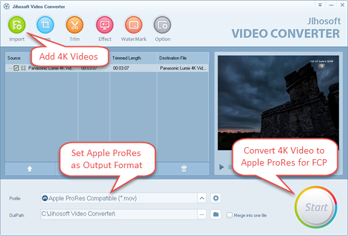The width and height of the screenshot is (348, 236).
Task: Toggle the Panasonic Lumix video checkbox
Action: 16,68
